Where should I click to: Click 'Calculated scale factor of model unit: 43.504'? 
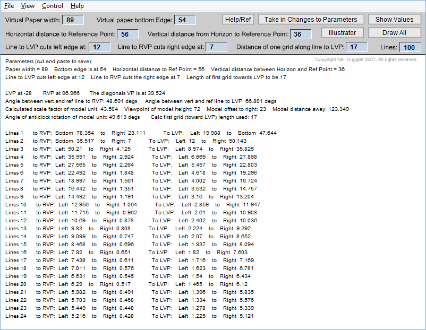tap(62, 109)
